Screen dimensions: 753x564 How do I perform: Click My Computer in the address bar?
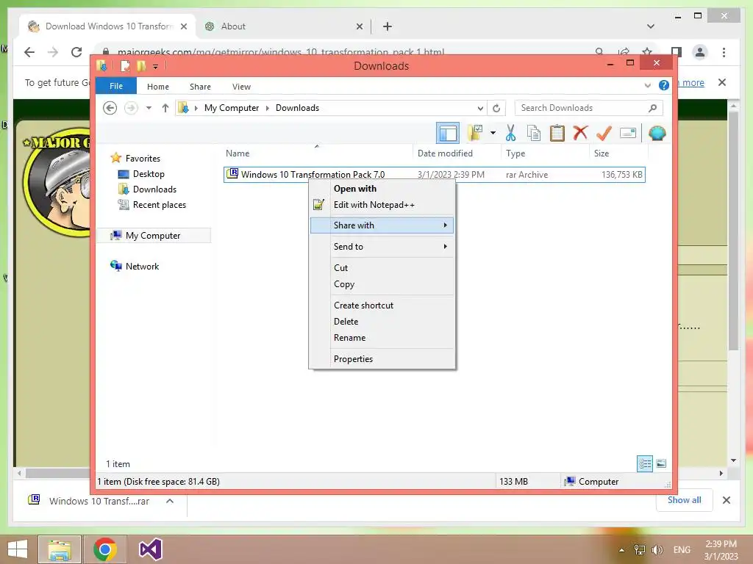232,108
